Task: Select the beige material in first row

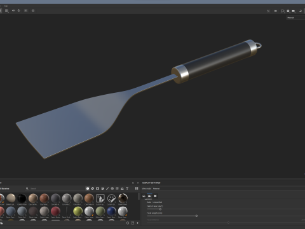Action: pyautogui.click(x=11, y=198)
